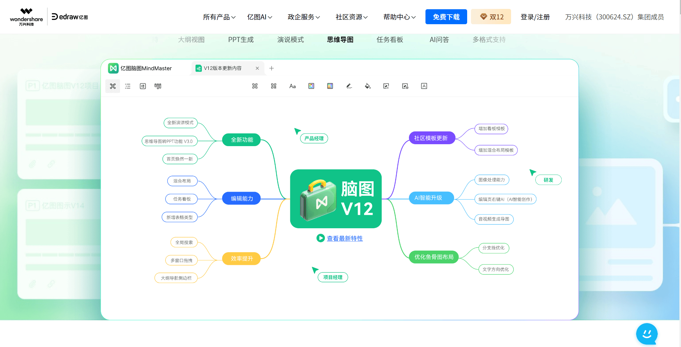681x347 pixels.
Task: Switch to the AI问答 feature tab
Action: tap(439, 40)
